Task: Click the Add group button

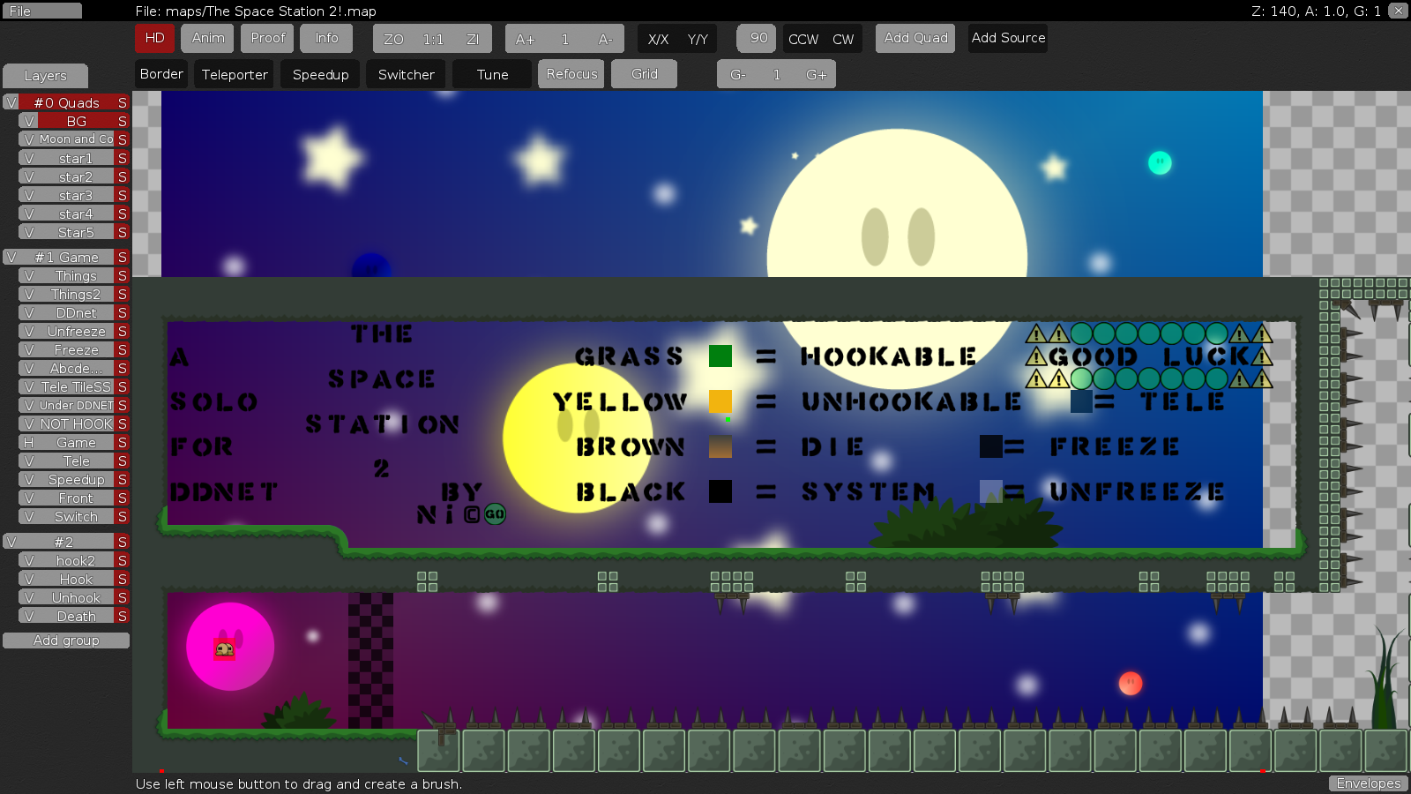Action: pos(65,640)
